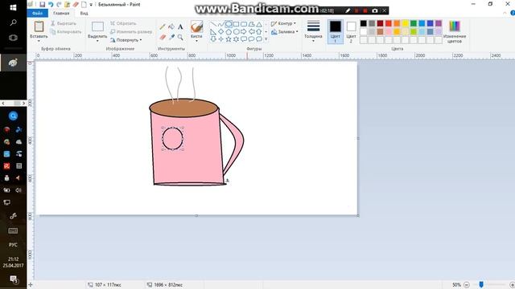Screen dimensions: 515x289
Task: Open the Заливка fill dropdown
Action: (285, 32)
